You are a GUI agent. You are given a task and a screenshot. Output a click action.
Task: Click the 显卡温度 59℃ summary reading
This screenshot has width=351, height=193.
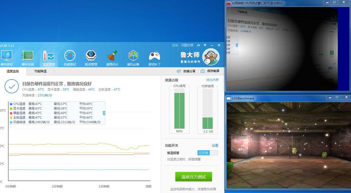point(58,90)
